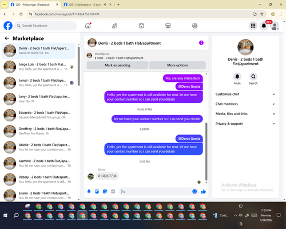Attach a photo using the image icon
The width and height of the screenshot is (286, 229).
pyautogui.click(x=97, y=191)
